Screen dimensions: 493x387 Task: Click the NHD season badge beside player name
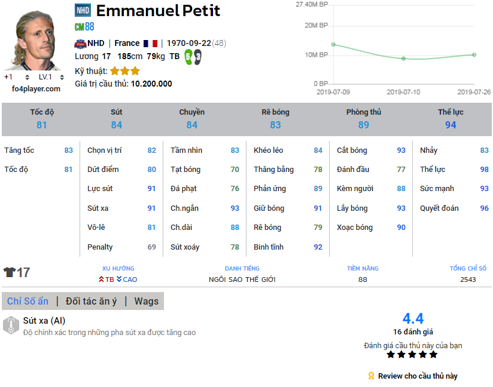(83, 10)
